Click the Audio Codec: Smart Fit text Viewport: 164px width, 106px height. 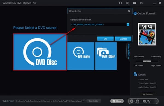tap(147, 87)
